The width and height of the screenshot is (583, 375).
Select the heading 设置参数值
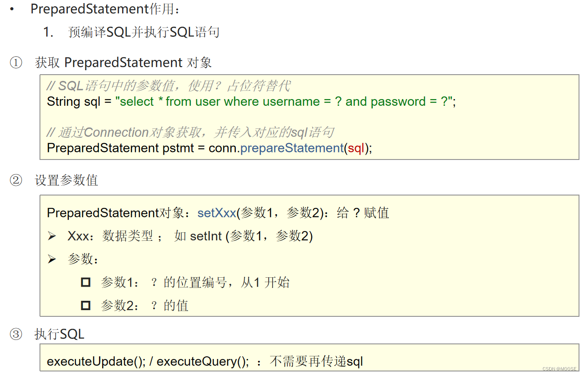point(67,180)
